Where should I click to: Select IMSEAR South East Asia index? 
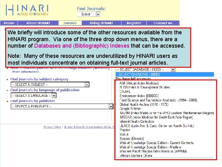click(x=156, y=117)
